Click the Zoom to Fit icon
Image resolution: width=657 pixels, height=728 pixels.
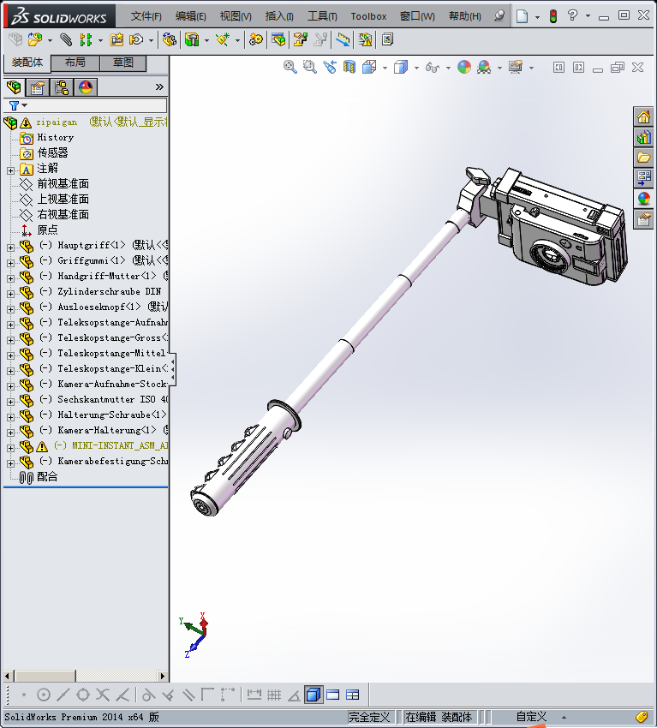[290, 68]
